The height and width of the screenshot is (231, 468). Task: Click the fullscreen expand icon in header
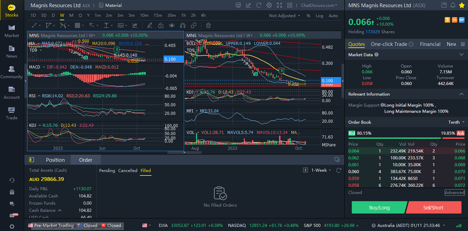pos(279,5)
